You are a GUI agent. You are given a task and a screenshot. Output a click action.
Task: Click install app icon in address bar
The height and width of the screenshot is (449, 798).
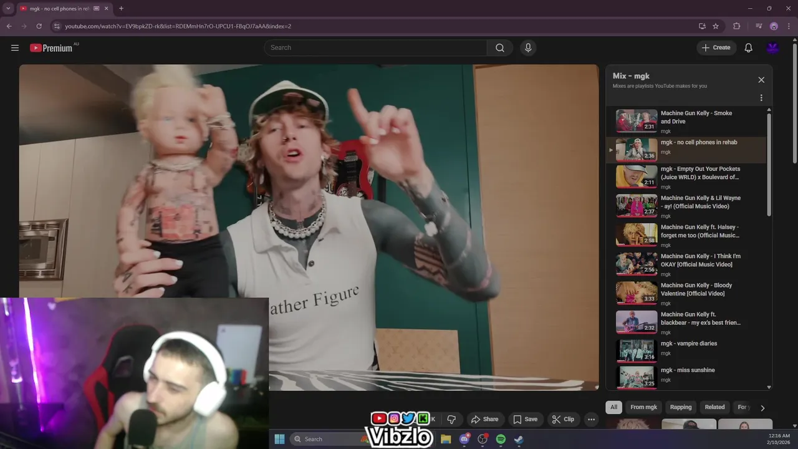coord(702,26)
